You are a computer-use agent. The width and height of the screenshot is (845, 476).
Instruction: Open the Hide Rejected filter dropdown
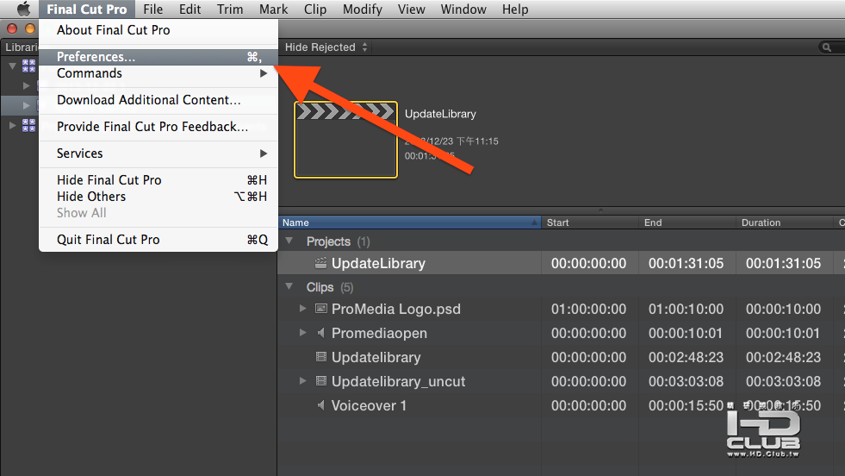pos(326,47)
